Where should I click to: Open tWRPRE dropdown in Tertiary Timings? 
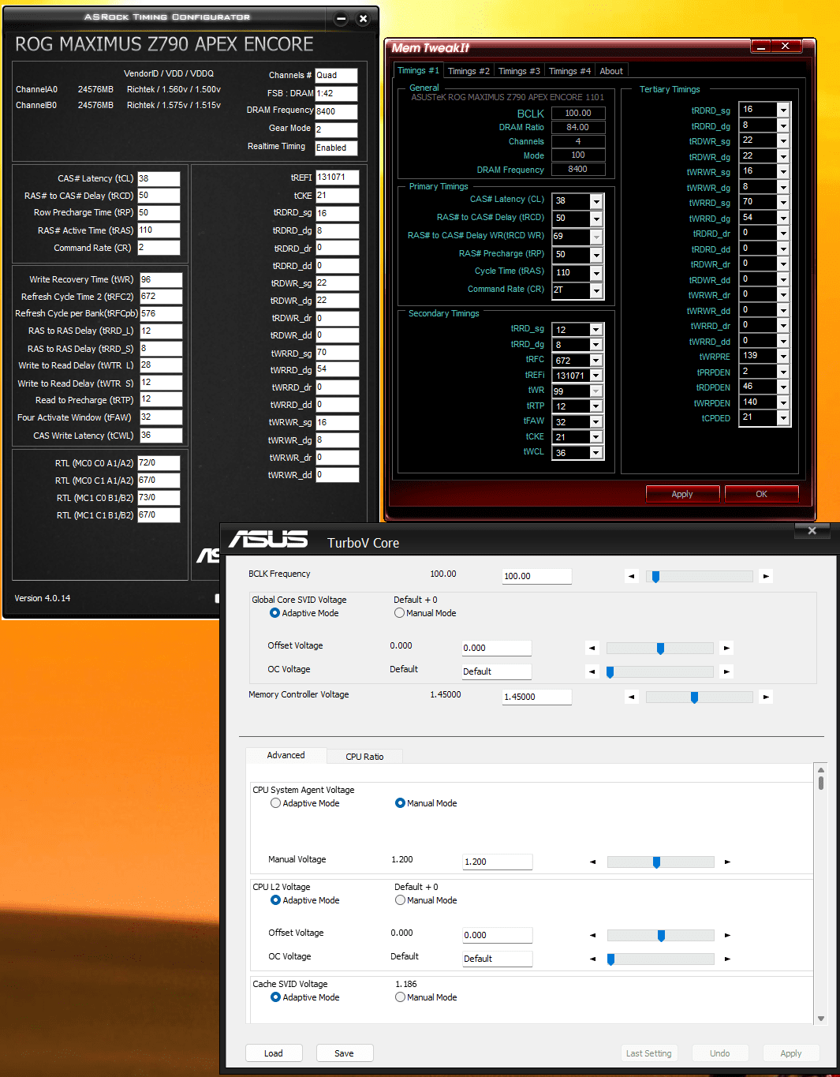click(x=783, y=356)
